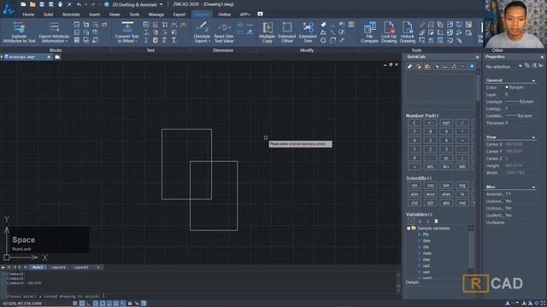
Task: Collapse the Variables section
Action: pyautogui.click(x=419, y=214)
